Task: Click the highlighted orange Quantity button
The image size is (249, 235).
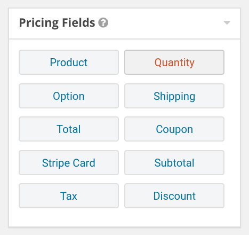Action: [174, 62]
